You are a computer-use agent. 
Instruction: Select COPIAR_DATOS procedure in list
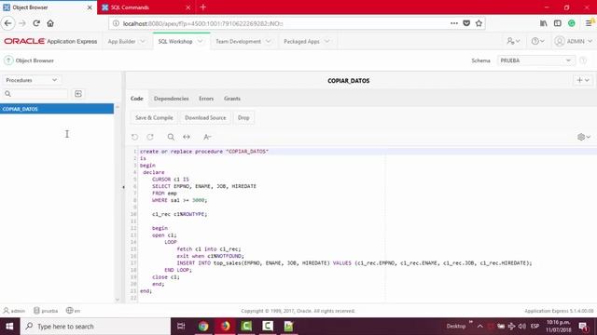click(x=57, y=109)
